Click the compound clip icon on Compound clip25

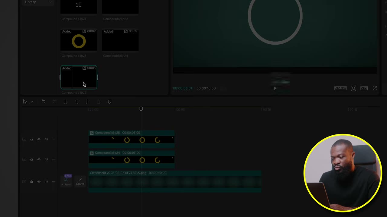(x=92, y=133)
